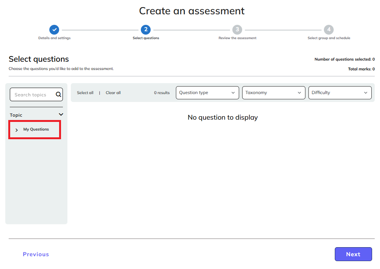
Task: Jump to Review the assessment step label
Action: (238, 38)
